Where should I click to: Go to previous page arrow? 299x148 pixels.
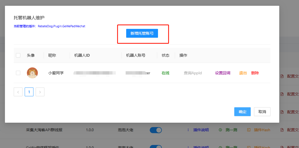(x=18, y=92)
